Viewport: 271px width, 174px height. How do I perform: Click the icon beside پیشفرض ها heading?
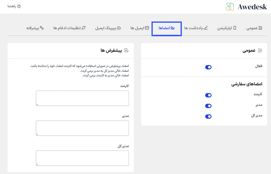[x=126, y=51]
